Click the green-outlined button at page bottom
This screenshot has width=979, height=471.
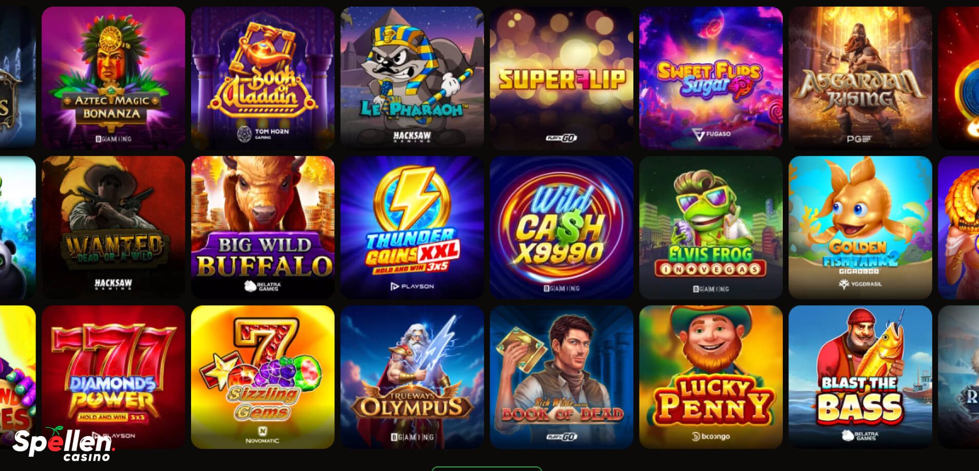(486, 468)
